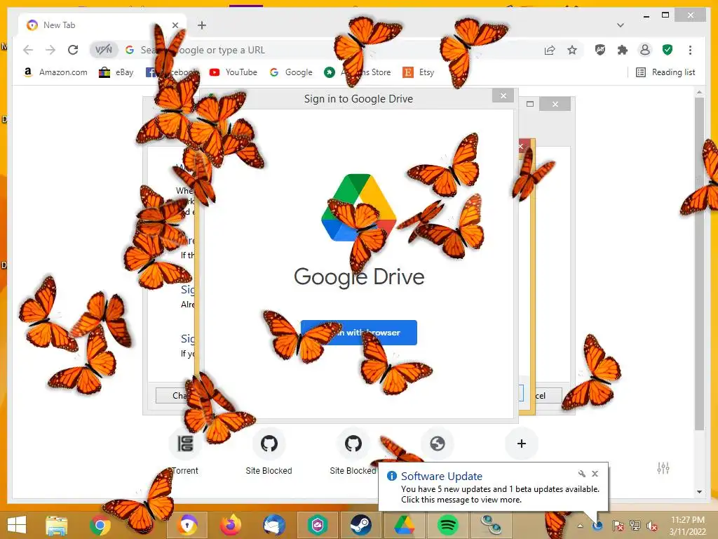718x539 pixels.
Task: Open a new tab with the plus button
Action: pyautogui.click(x=202, y=25)
